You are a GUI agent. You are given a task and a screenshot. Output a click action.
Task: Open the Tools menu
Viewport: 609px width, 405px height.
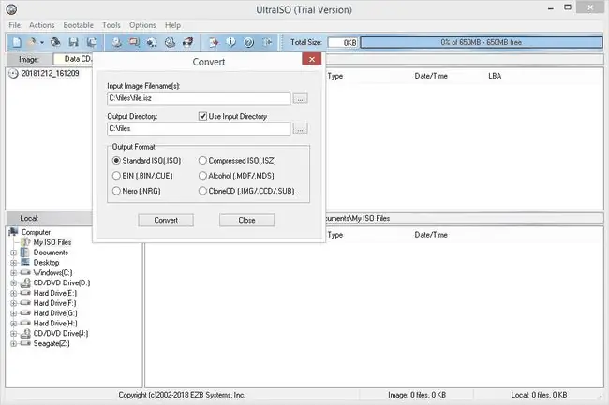point(111,25)
